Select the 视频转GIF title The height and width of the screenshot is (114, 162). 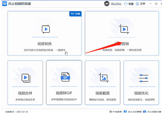pyautogui.click(x=64, y=93)
